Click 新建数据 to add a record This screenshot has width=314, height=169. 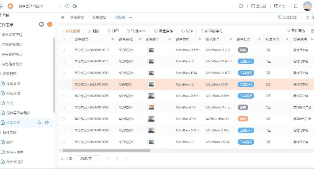click(71, 31)
